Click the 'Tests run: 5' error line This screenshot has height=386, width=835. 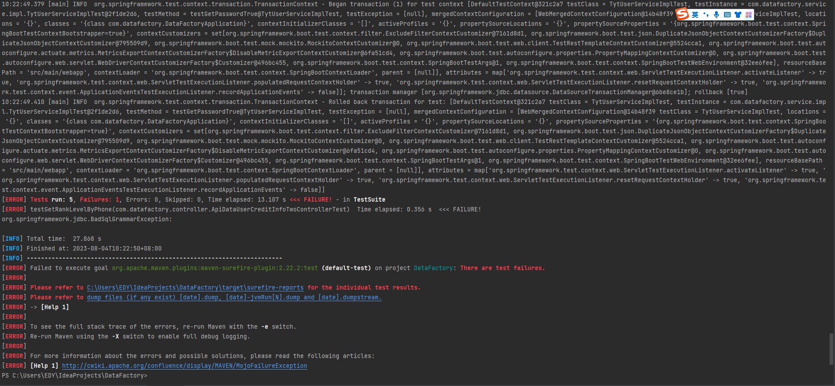click(194, 199)
